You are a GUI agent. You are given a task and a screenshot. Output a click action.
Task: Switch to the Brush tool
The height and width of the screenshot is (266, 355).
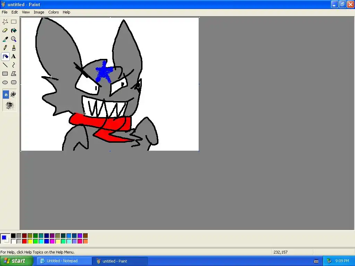click(x=14, y=48)
